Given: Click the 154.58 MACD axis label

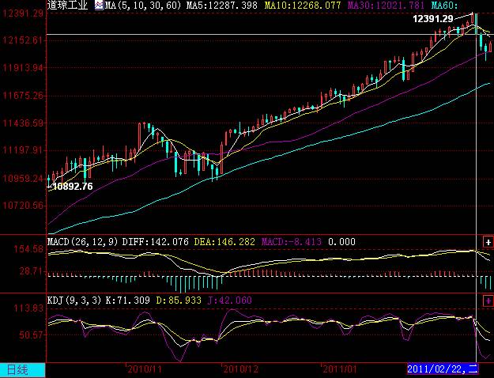Looking at the screenshot, I should (x=28, y=249).
